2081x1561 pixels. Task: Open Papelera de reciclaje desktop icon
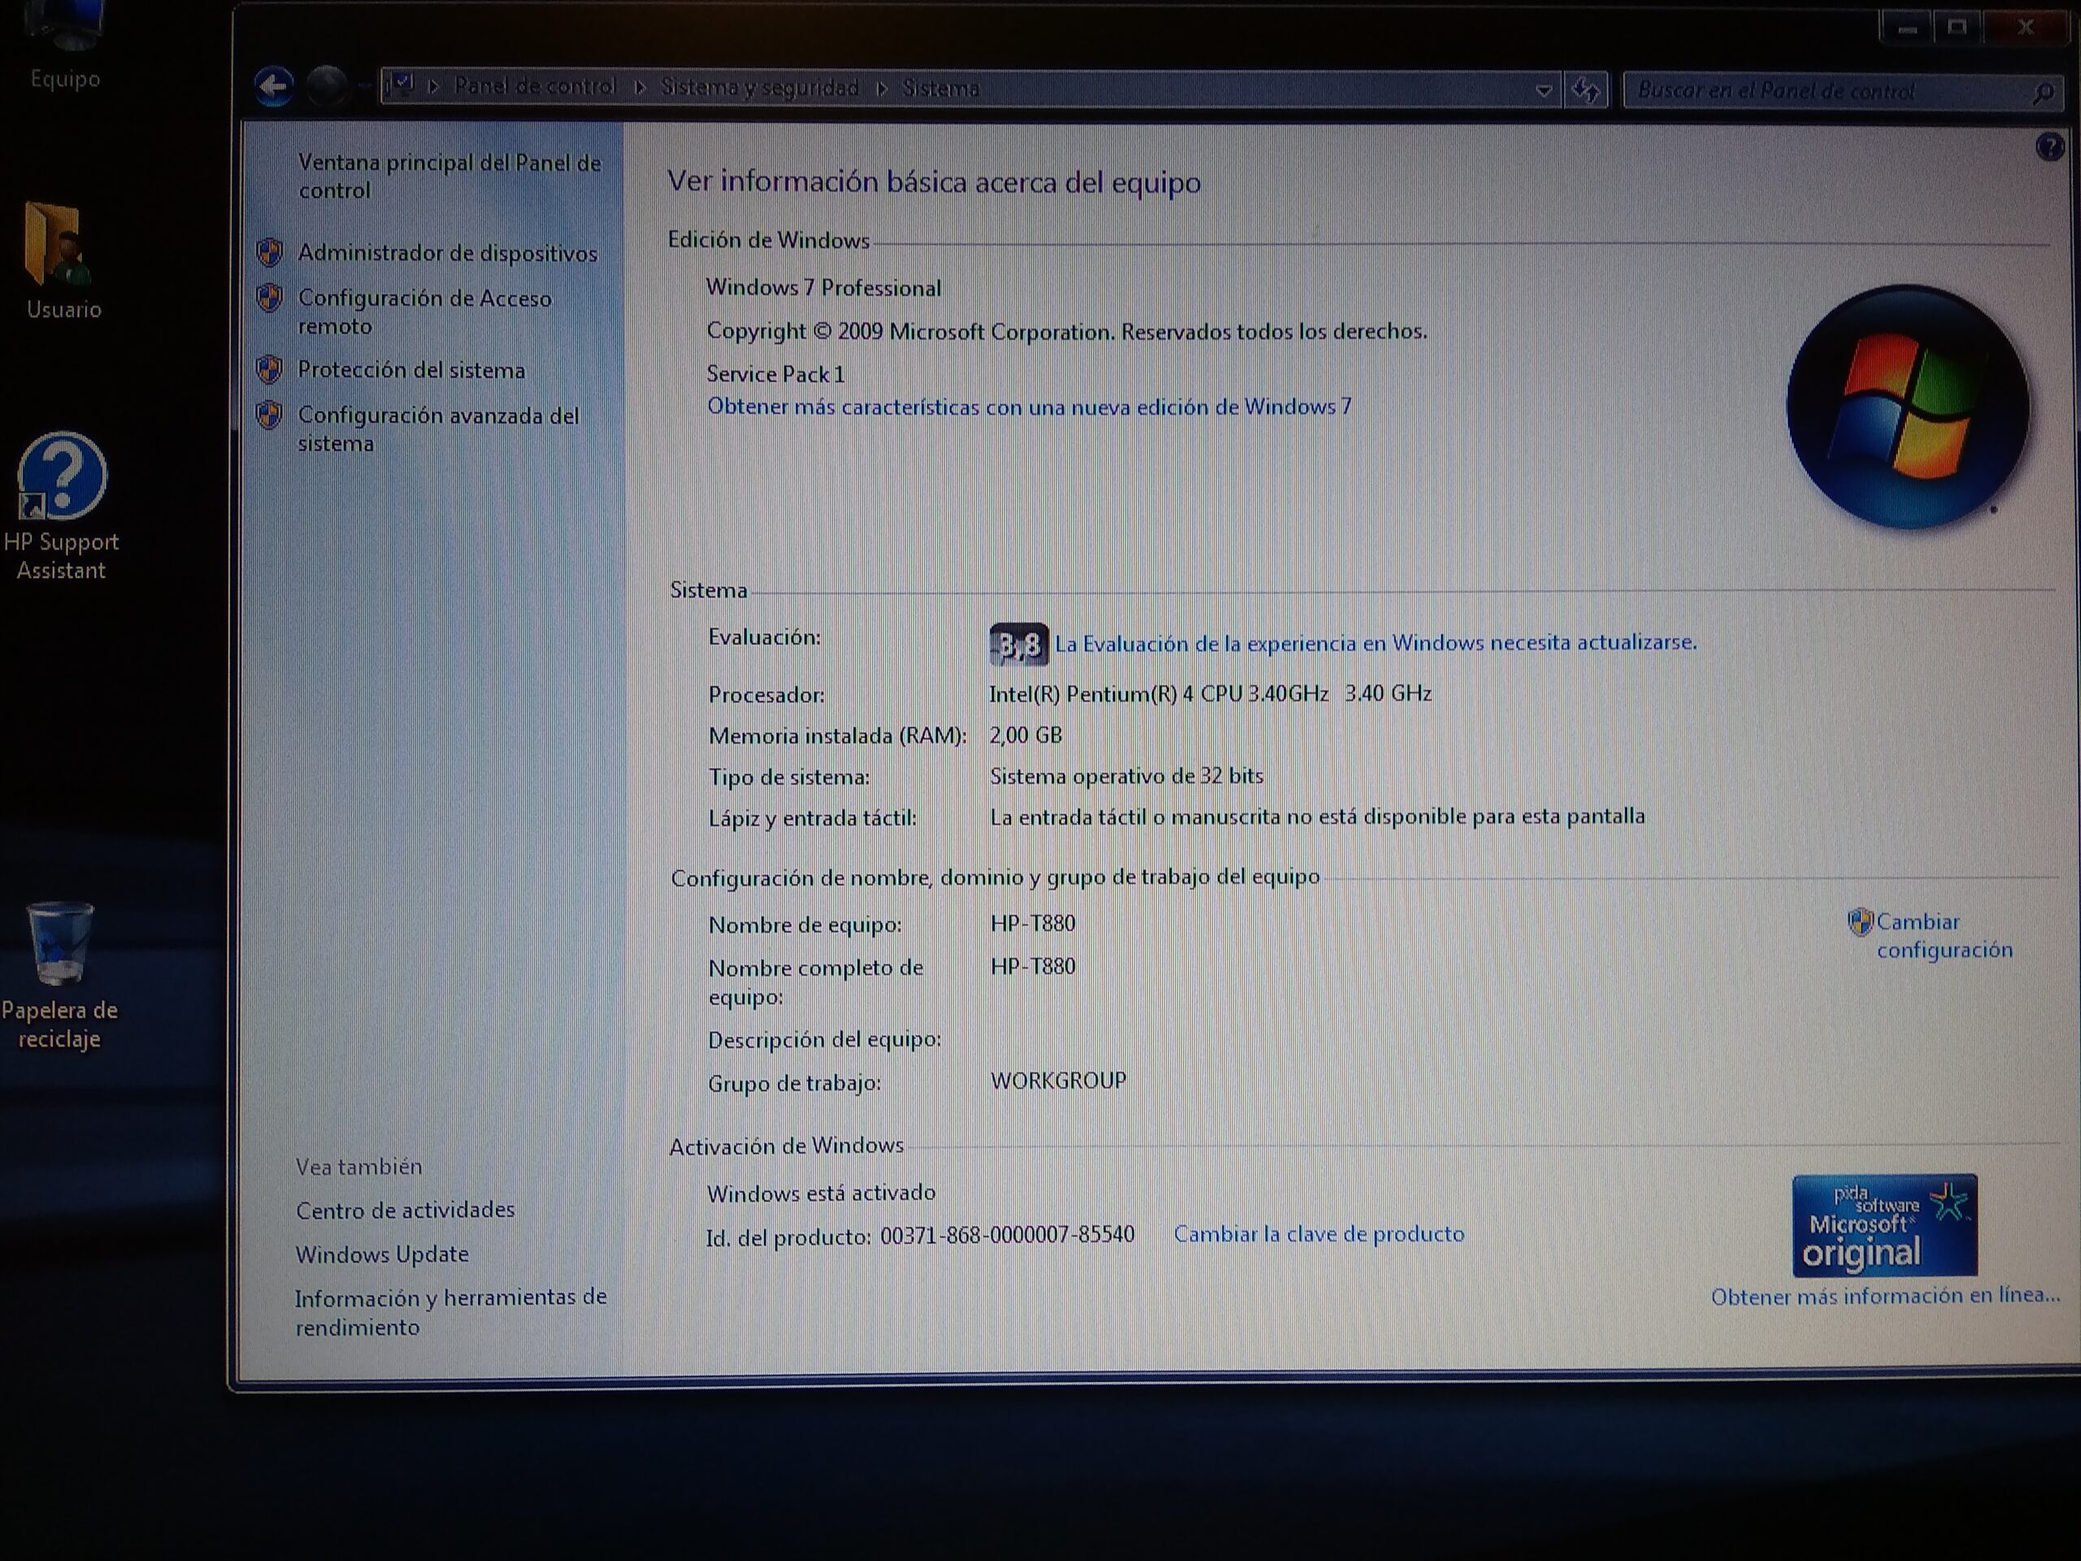click(59, 975)
